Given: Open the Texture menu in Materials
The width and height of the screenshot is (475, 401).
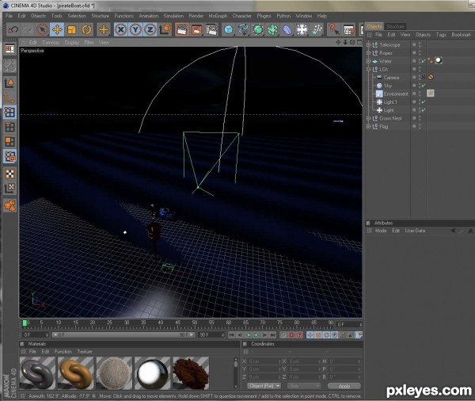Looking at the screenshot, I should (85, 352).
